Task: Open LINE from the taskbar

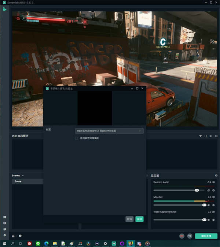Action: click(38, 244)
